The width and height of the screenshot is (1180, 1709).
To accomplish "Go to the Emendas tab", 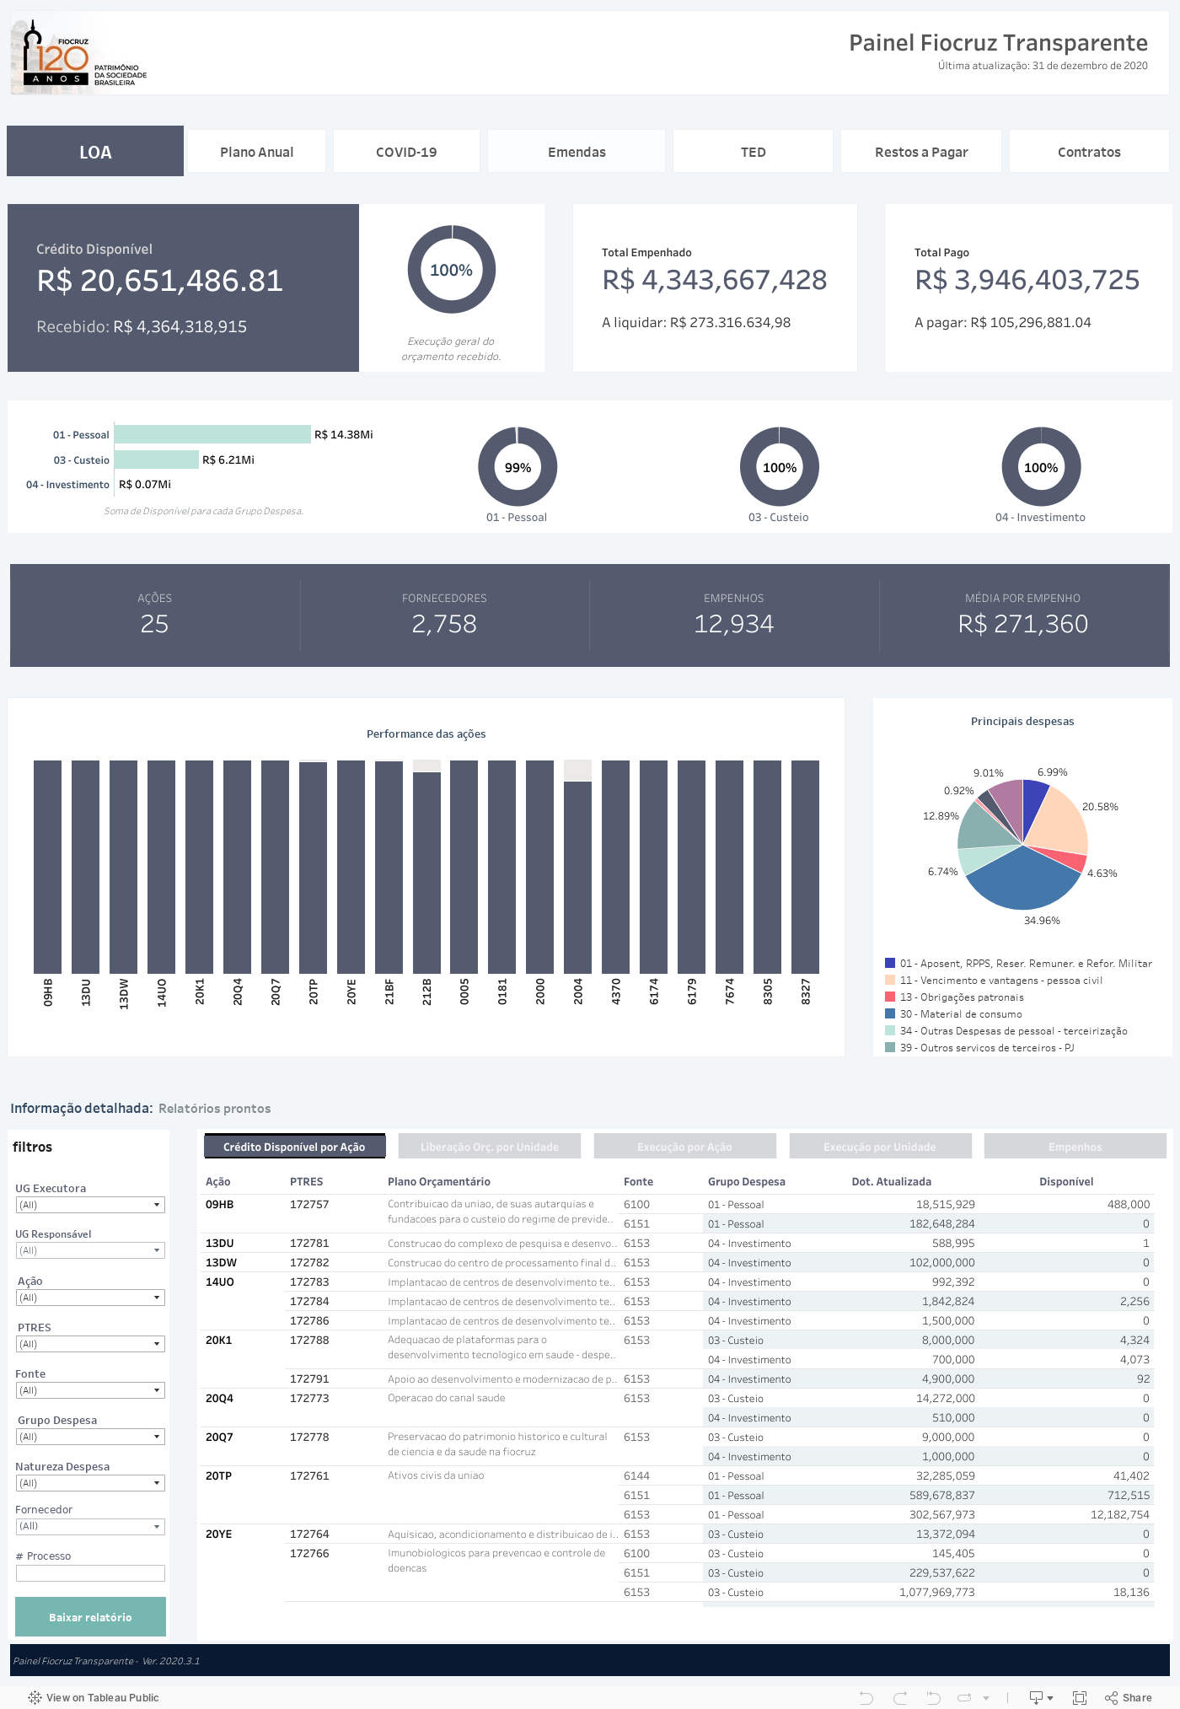I will (577, 152).
